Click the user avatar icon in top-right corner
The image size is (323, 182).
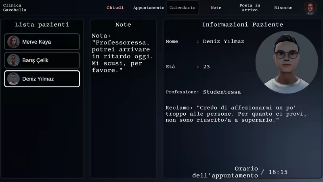click(310, 8)
